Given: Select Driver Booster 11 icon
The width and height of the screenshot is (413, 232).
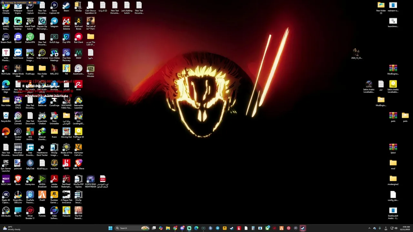Looking at the screenshot, I should tap(30, 213).
